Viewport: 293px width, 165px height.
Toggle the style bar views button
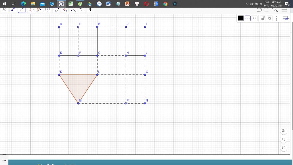tap(286, 18)
